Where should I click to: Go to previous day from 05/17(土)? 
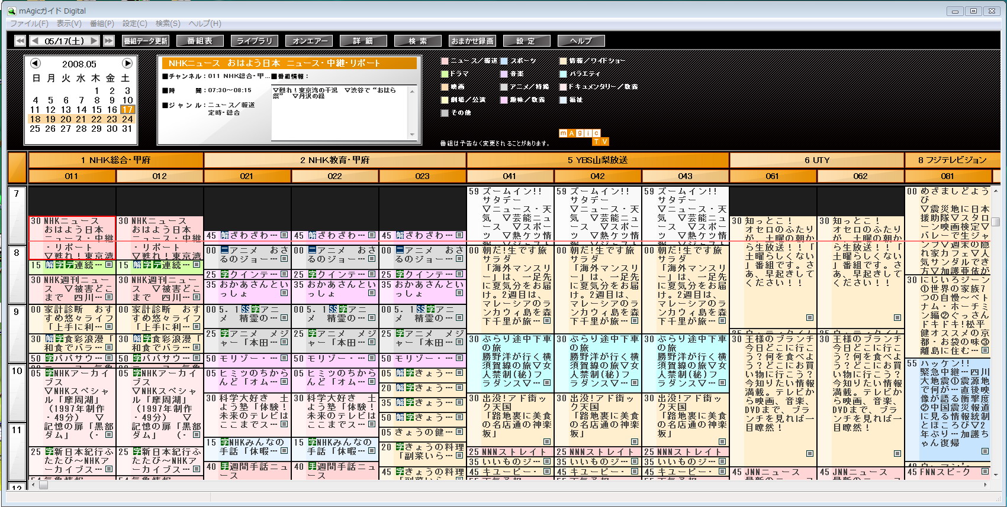(35, 41)
